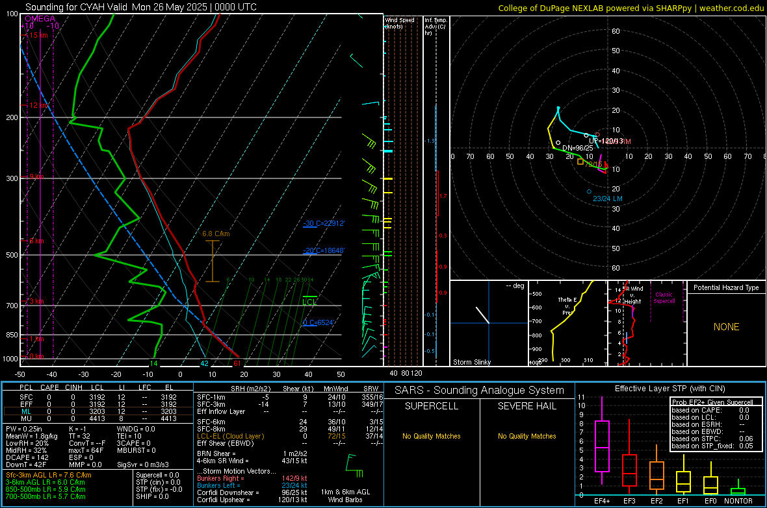Click the '850' pressure level label
This screenshot has width=767, height=508.
[x=12, y=335]
